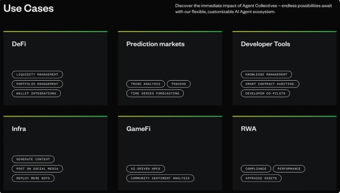
Task: Choose the Appraise Assets tag
Action: 261,178
